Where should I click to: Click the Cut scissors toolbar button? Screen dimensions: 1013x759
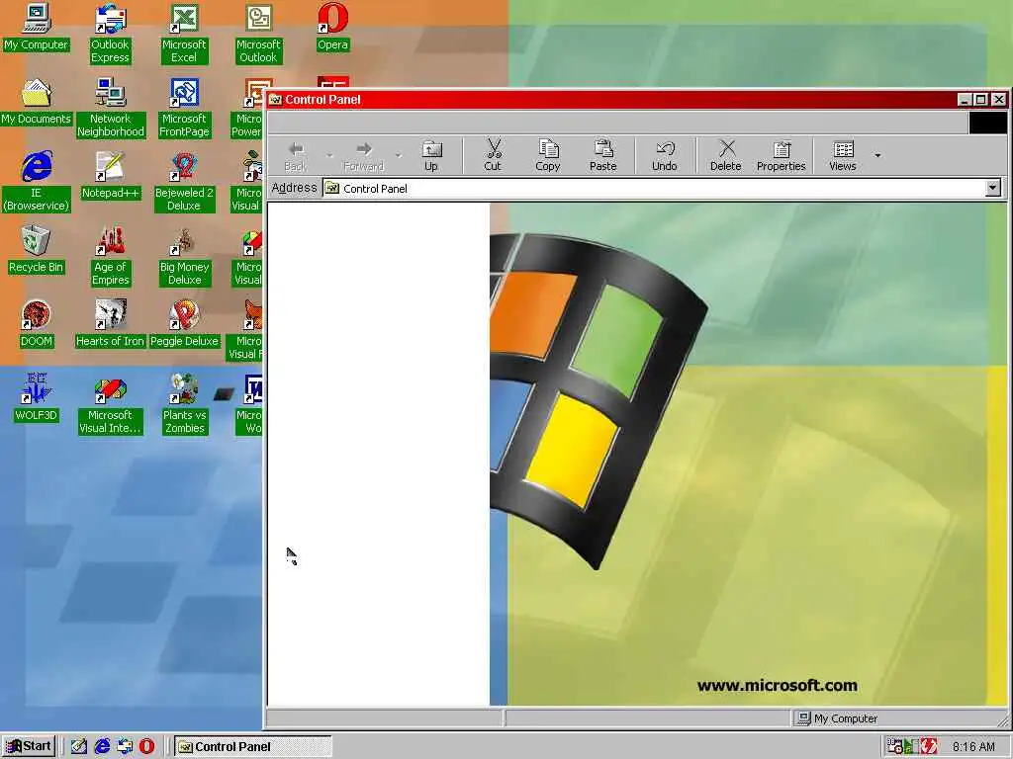tap(493, 155)
